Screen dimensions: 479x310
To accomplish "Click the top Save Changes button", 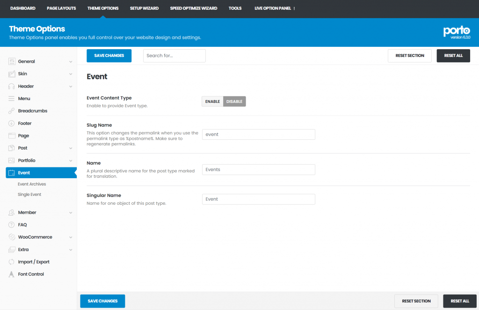I will (109, 56).
